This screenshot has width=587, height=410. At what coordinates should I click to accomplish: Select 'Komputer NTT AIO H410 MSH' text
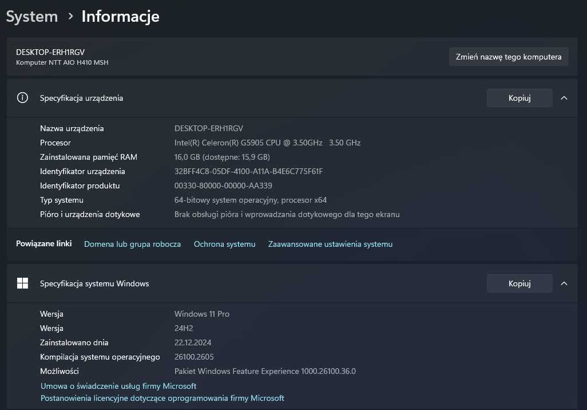[62, 62]
